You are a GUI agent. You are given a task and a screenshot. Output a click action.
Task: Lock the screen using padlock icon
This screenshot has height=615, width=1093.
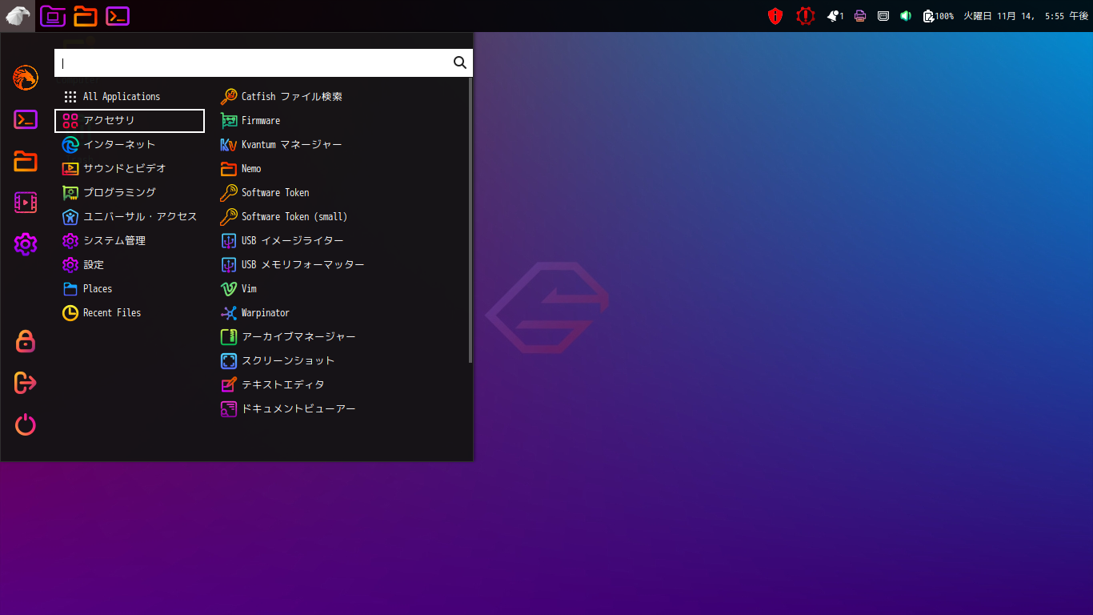[x=26, y=341]
